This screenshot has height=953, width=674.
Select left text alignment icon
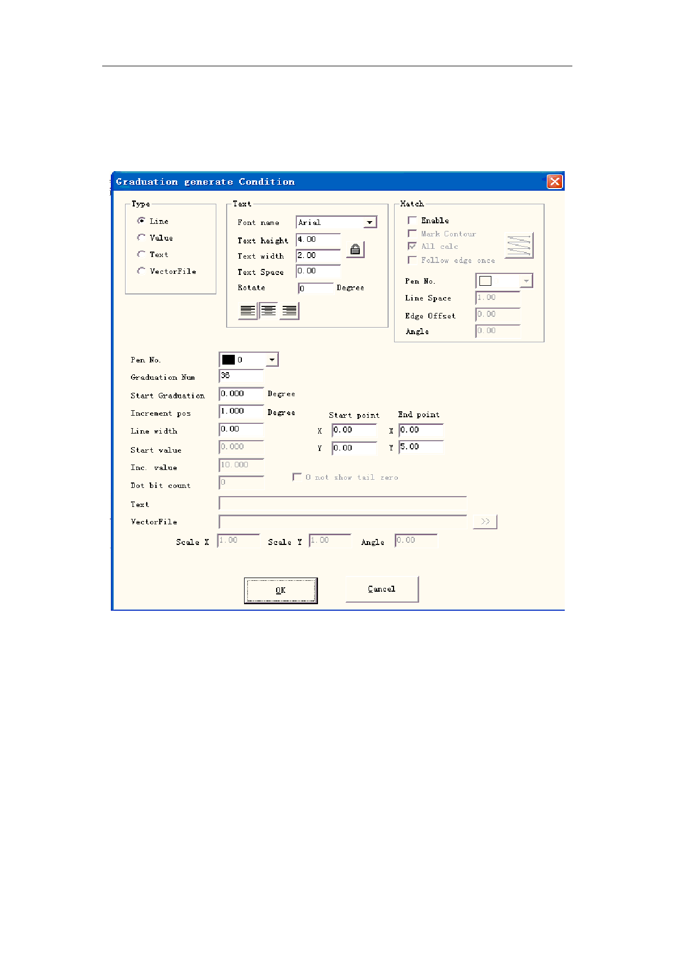248,311
